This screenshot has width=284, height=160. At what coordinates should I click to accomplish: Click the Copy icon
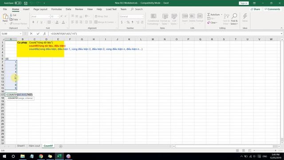(x=11, y=19)
